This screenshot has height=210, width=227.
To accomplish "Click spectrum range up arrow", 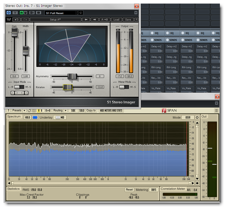I will pos(197,123).
